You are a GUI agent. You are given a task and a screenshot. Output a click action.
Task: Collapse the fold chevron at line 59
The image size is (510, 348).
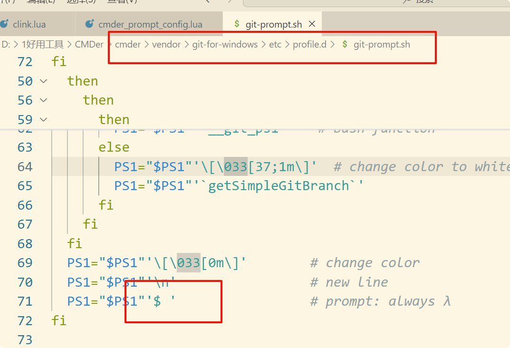(44, 120)
